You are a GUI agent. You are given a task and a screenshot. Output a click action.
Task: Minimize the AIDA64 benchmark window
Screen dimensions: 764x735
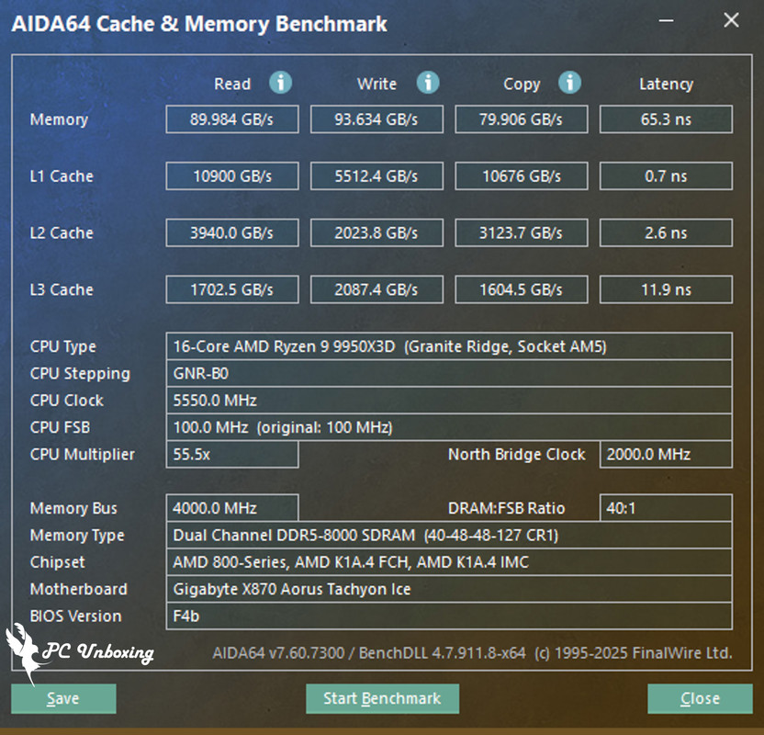click(666, 20)
